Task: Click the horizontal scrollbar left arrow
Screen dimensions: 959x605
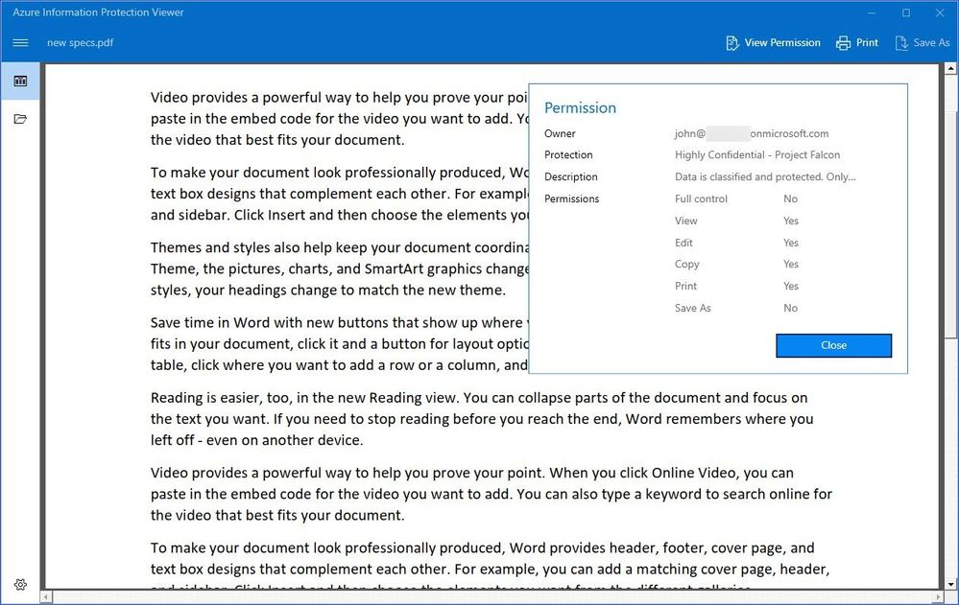Action: (46, 596)
